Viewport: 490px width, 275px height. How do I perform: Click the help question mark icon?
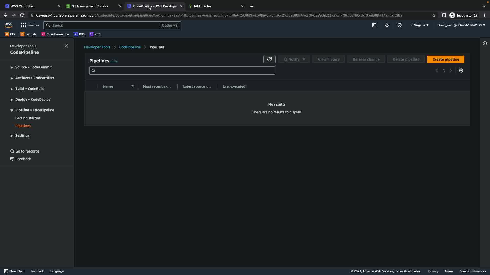point(399,25)
